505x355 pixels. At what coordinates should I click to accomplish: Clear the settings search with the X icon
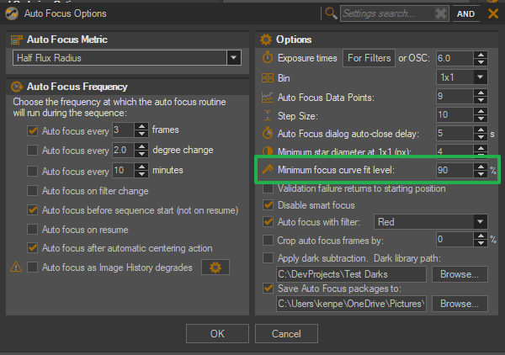click(442, 13)
